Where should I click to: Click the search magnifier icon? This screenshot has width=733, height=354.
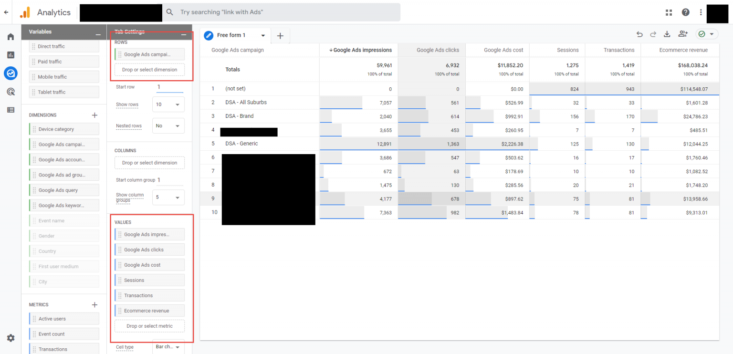pyautogui.click(x=170, y=12)
